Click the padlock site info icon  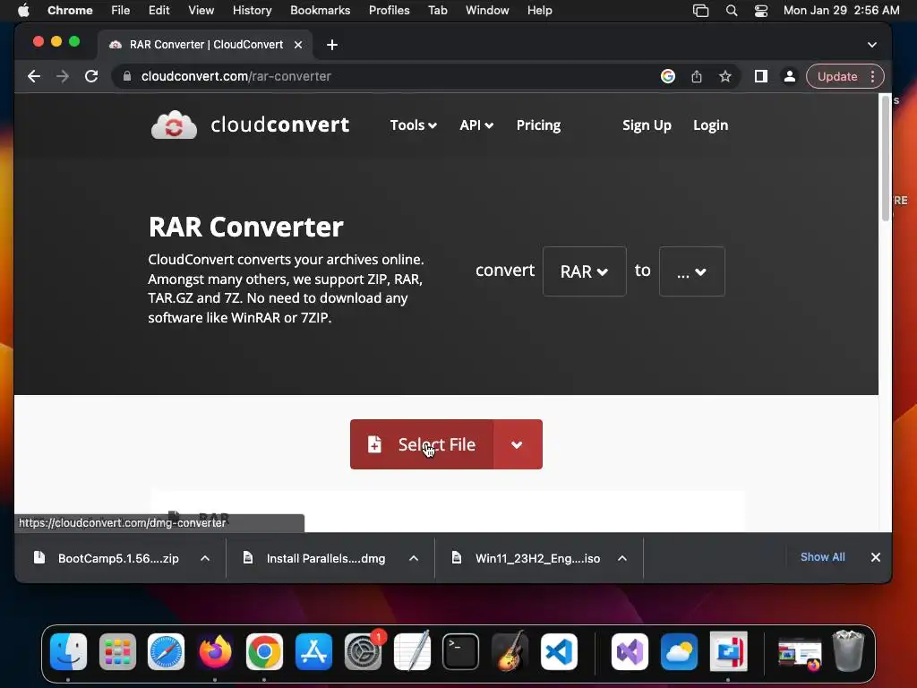pos(127,76)
